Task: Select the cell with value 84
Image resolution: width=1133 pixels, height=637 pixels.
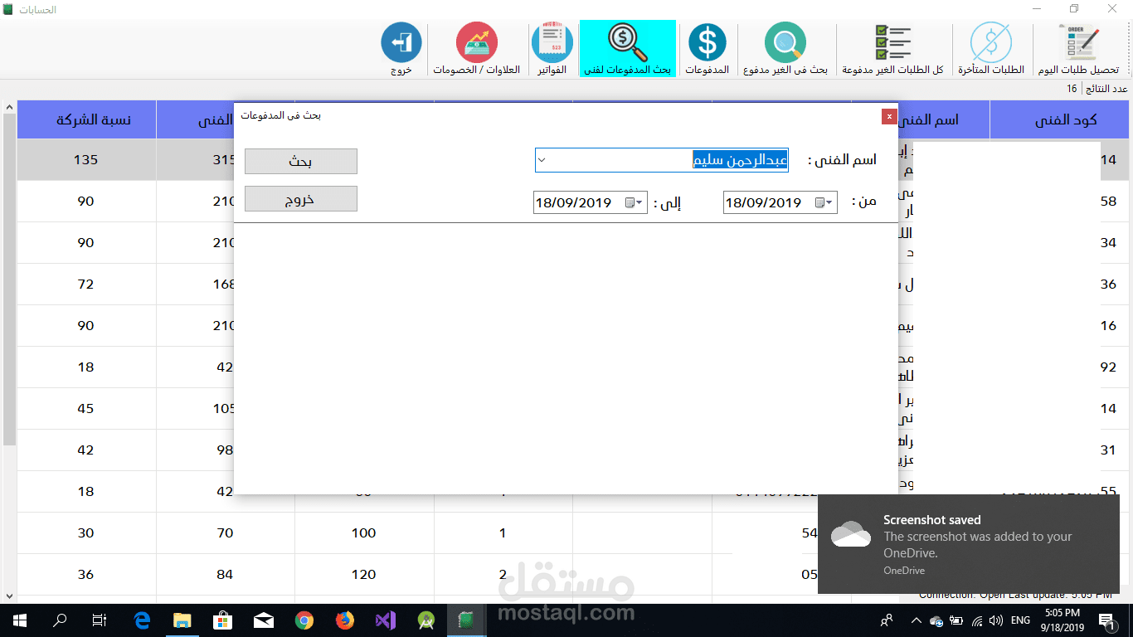Action: [x=225, y=574]
